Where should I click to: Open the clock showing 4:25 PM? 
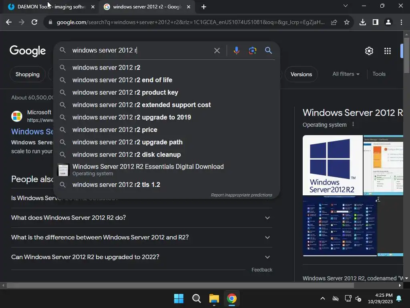coord(380,298)
